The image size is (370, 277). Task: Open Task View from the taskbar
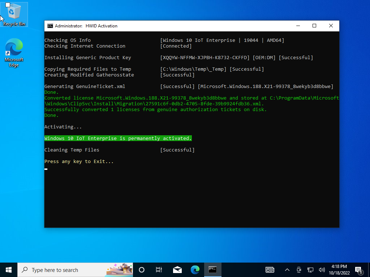(x=159, y=270)
